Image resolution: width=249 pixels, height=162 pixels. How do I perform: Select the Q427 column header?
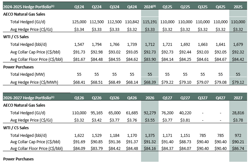click(x=220, y=98)
